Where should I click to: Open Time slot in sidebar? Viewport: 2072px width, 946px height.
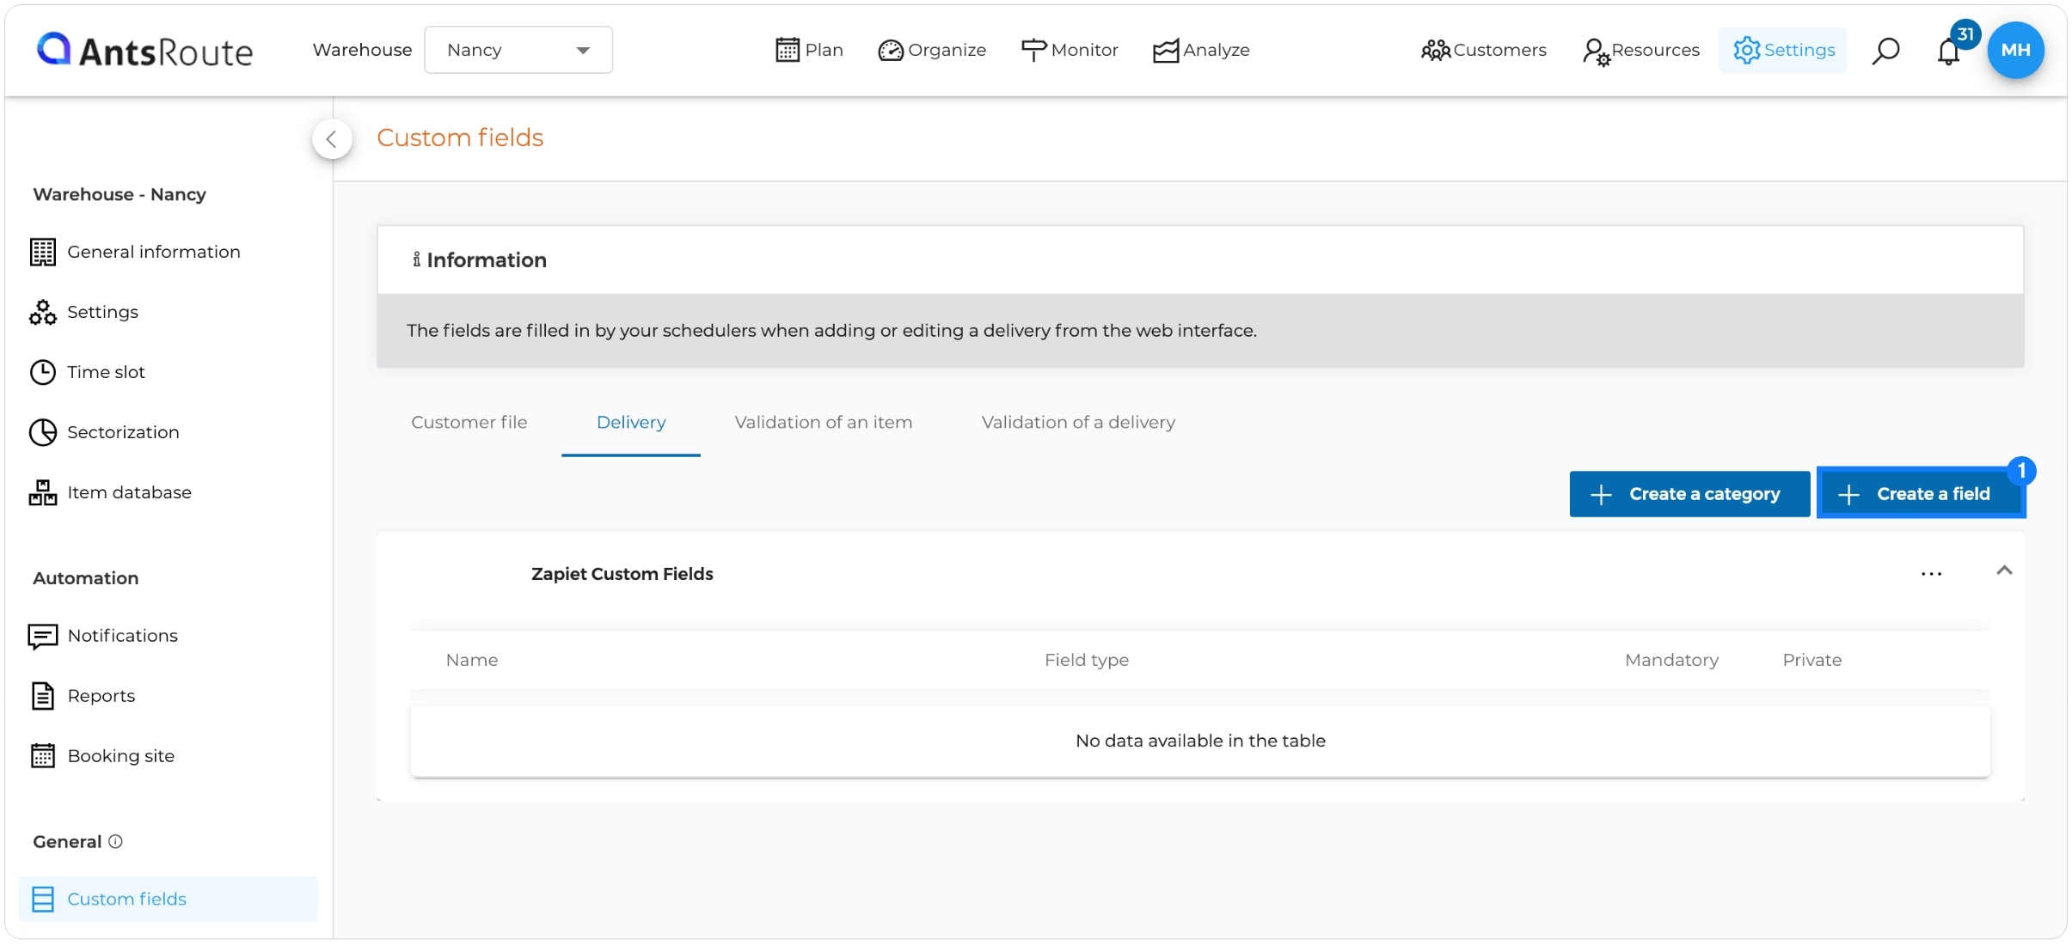point(88,372)
